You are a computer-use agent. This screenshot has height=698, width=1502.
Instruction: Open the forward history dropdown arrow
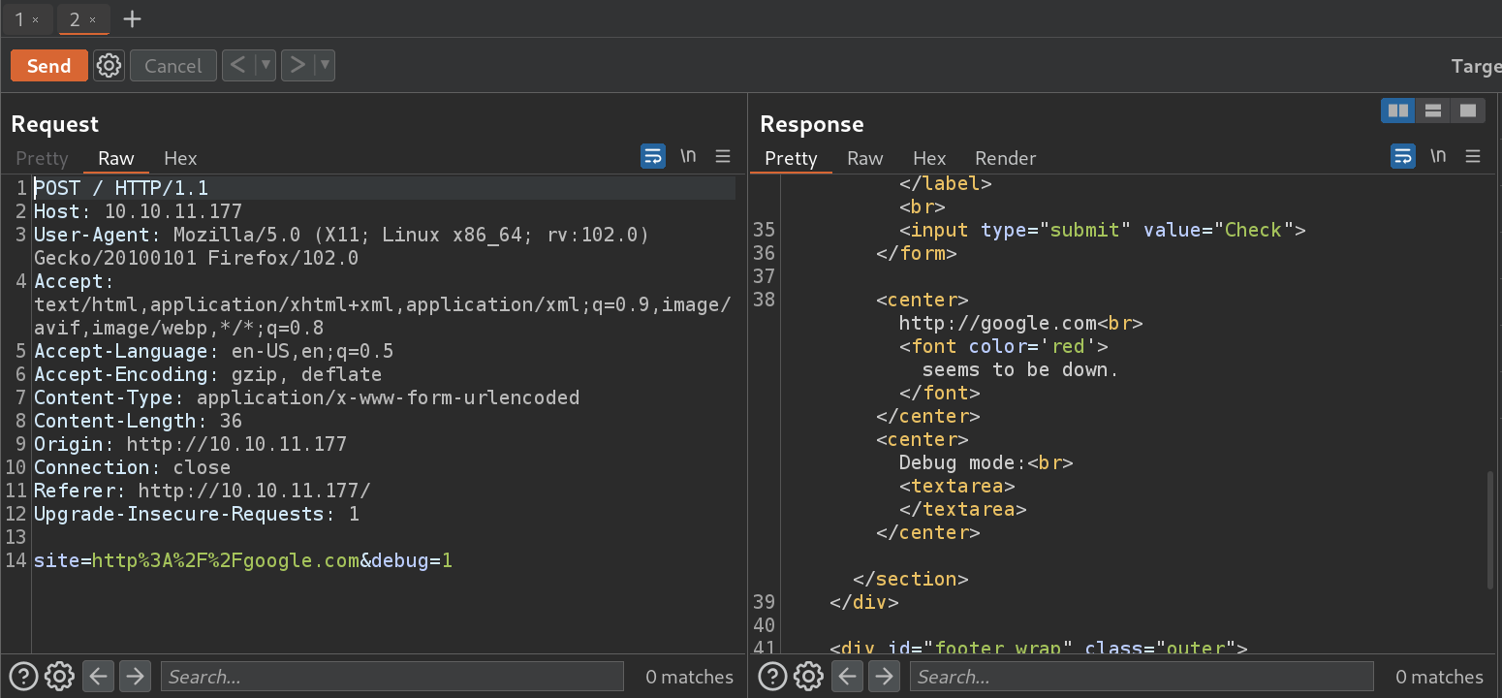[325, 65]
